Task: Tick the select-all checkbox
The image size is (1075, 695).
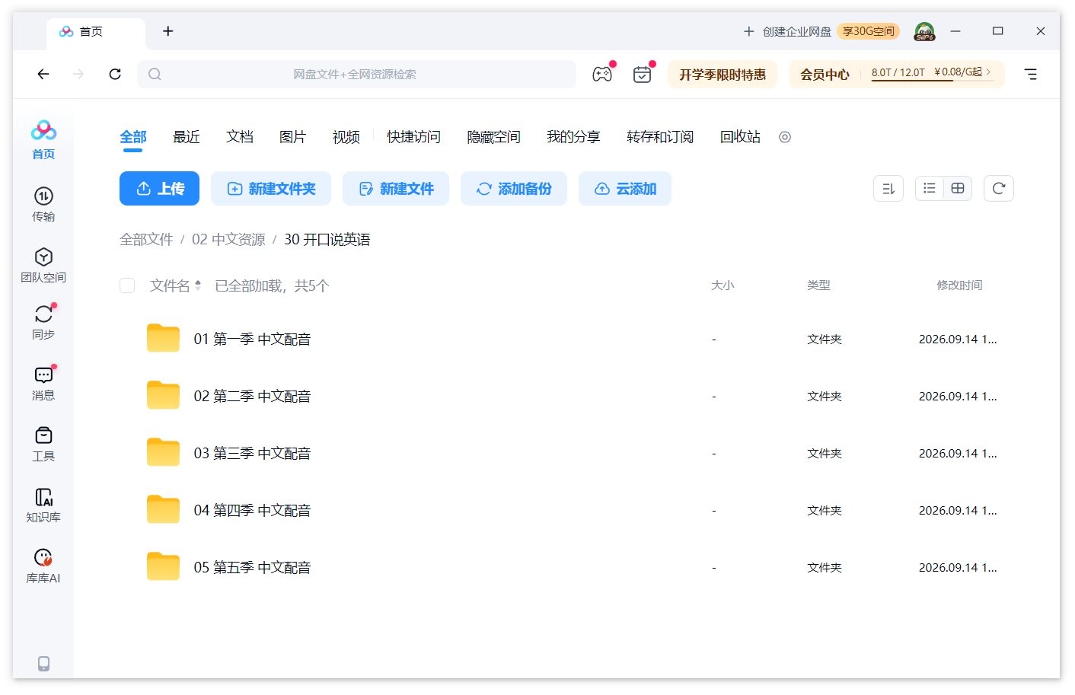Action: coord(127,285)
